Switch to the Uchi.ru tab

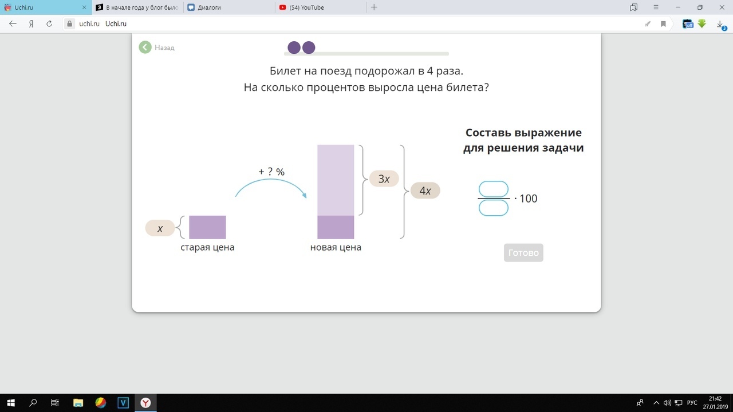pos(46,7)
